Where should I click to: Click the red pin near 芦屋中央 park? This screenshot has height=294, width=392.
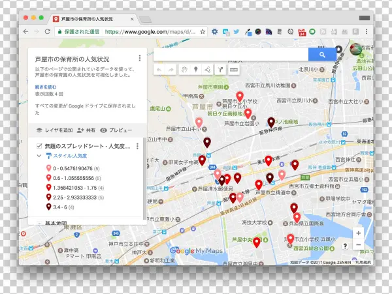click(257, 243)
